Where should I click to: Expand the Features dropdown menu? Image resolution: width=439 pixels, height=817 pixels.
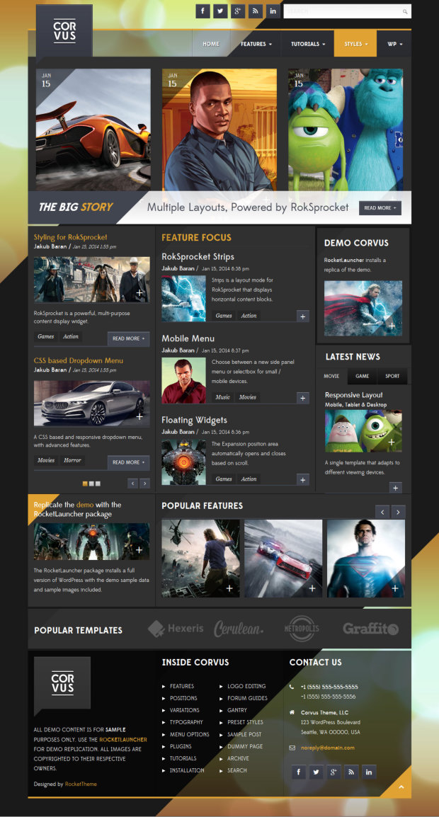coord(256,44)
